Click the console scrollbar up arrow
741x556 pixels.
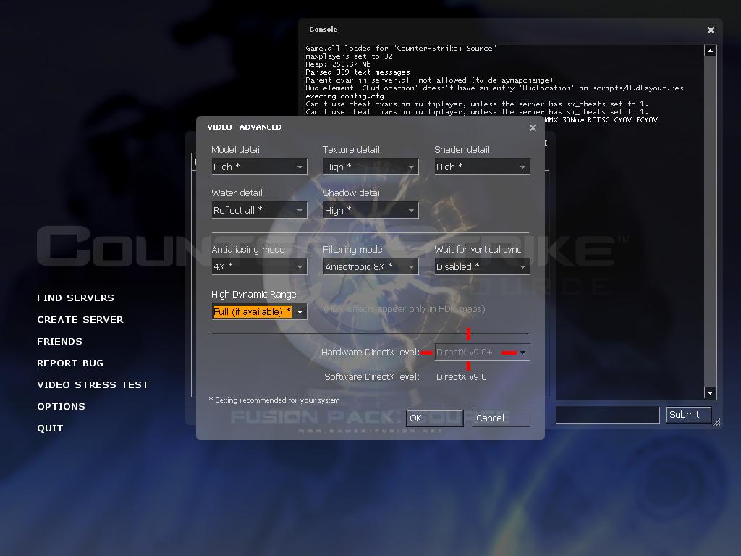711,51
